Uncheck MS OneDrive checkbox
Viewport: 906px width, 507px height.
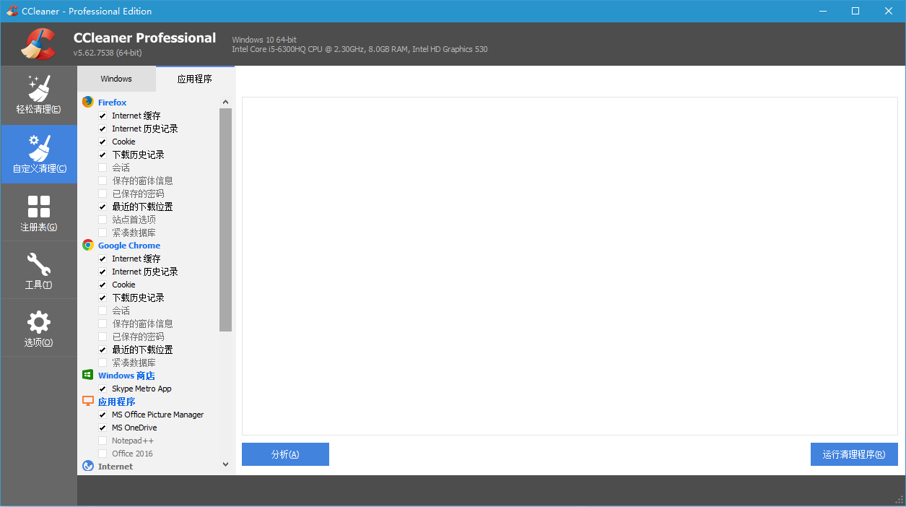pyautogui.click(x=103, y=428)
